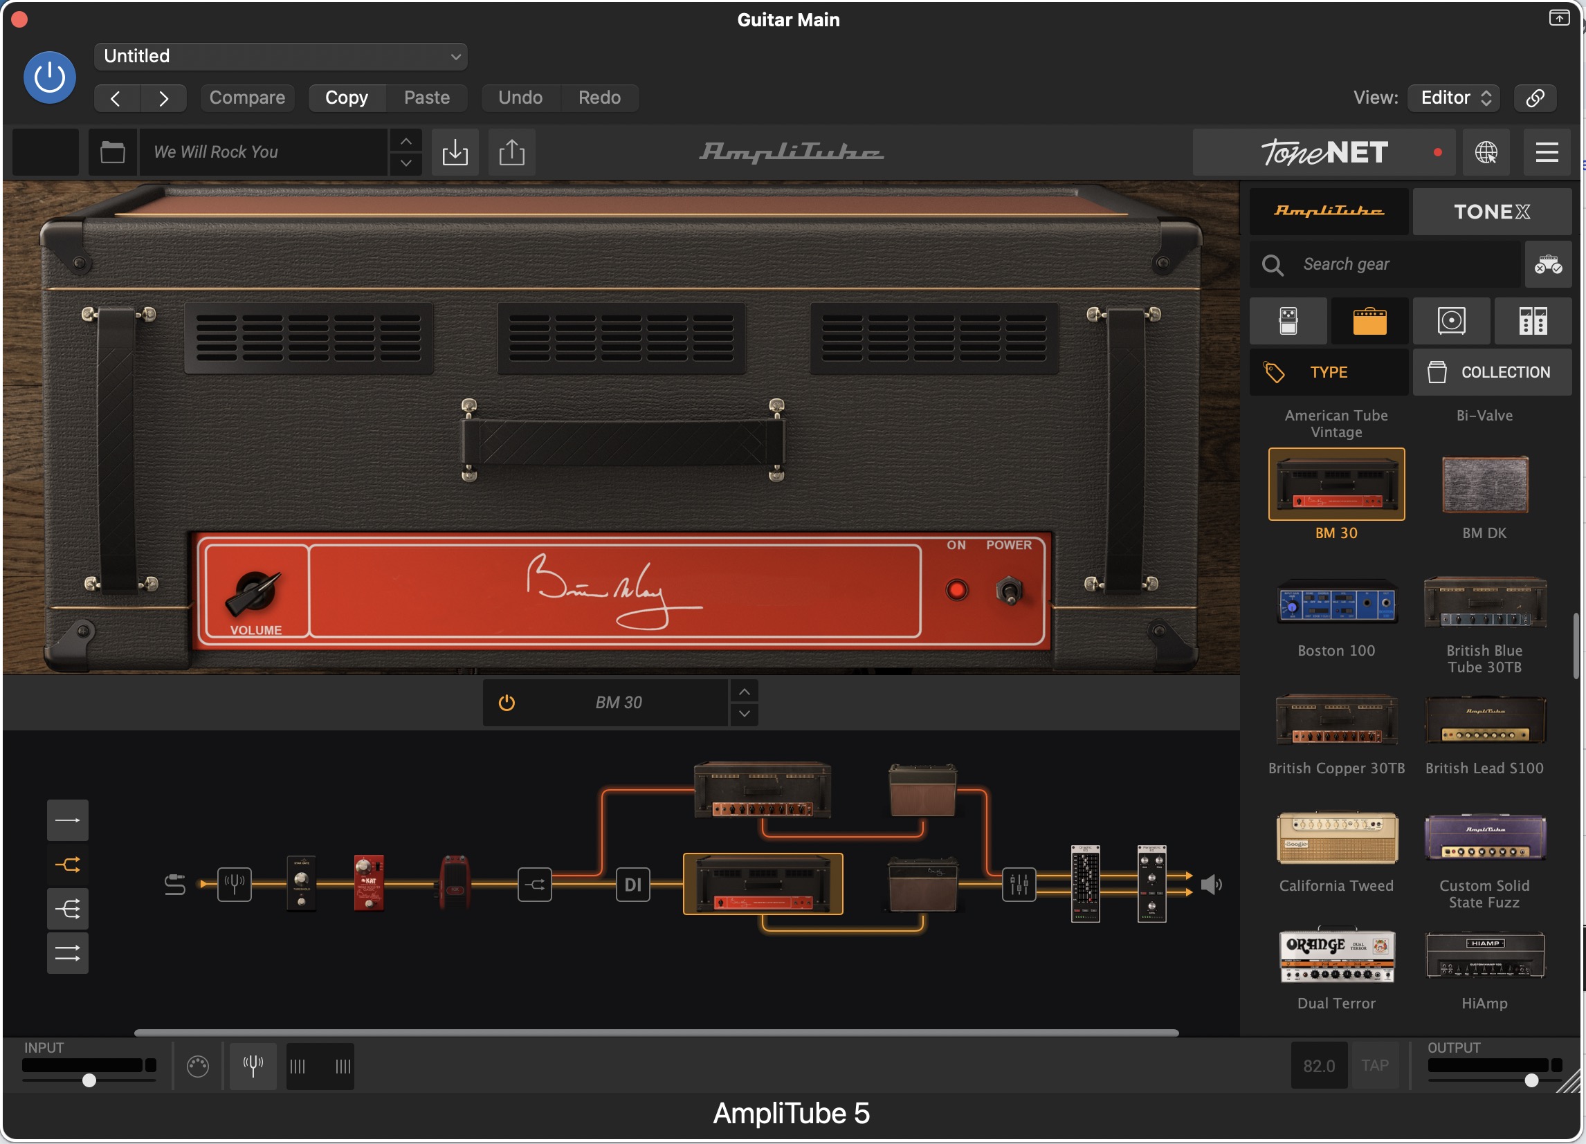Open the View Editor dropdown
Screen dimensions: 1586x1144
pyautogui.click(x=1455, y=97)
